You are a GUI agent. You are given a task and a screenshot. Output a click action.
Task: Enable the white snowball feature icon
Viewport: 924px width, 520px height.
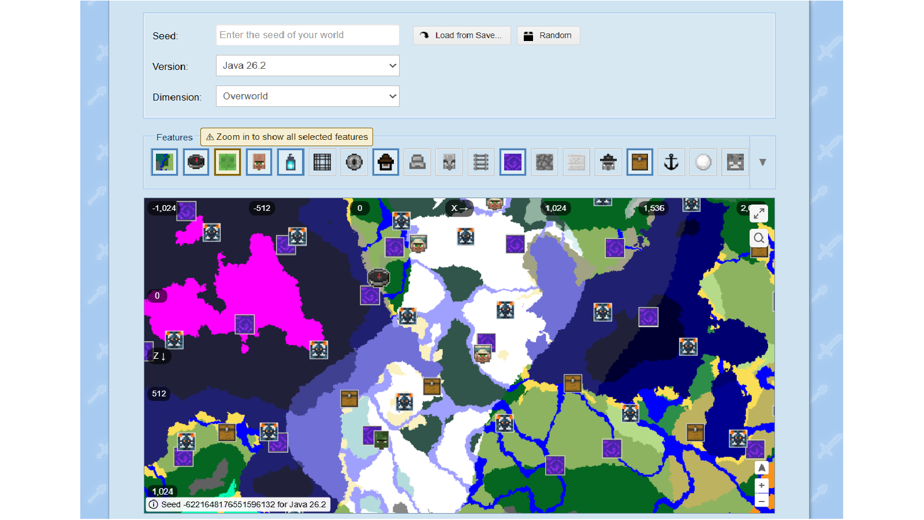[x=703, y=162]
